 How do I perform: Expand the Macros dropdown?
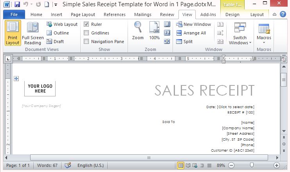[264, 34]
